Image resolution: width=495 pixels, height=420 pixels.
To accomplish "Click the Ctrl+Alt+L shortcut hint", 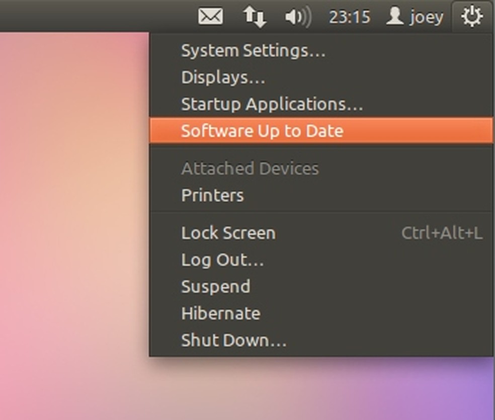I will tap(441, 233).
